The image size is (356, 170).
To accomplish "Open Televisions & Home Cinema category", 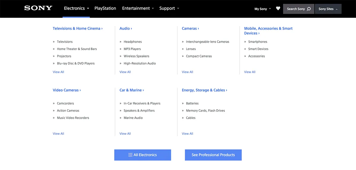I will 77,28.
